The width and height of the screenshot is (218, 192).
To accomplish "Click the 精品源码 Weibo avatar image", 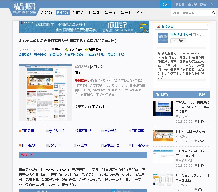I will coord(163,38).
